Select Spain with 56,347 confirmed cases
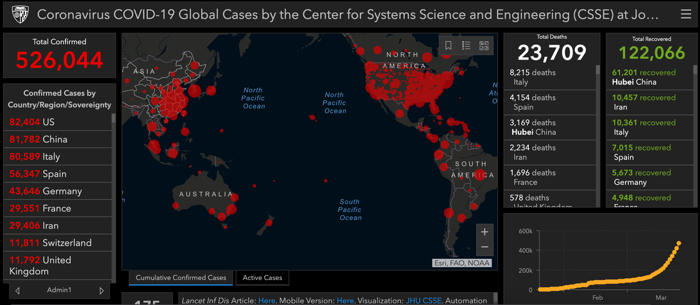Viewport: 700px width, 305px height. point(58,174)
